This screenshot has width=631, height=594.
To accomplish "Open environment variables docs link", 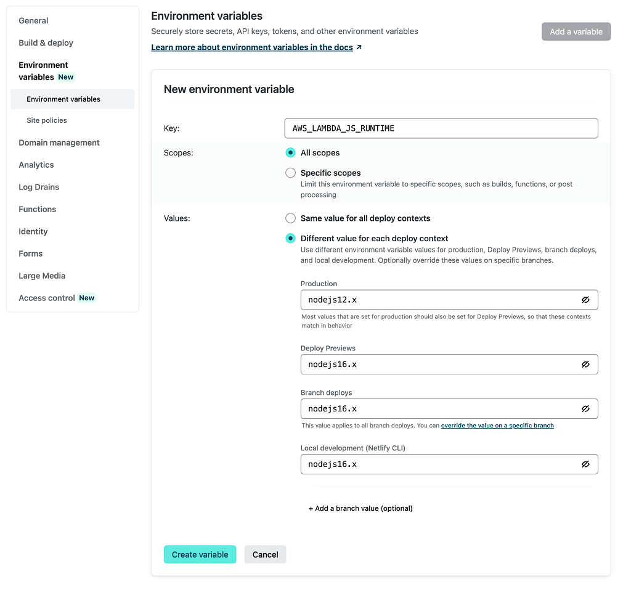I will tap(252, 47).
